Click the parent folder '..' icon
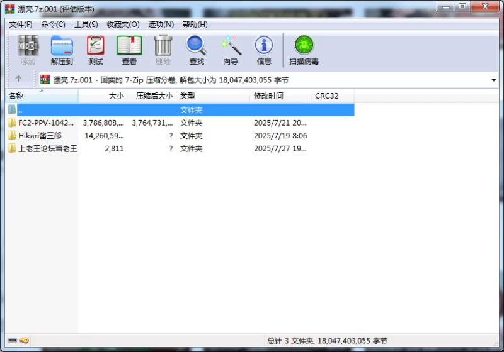This screenshot has width=504, height=352. (12, 109)
